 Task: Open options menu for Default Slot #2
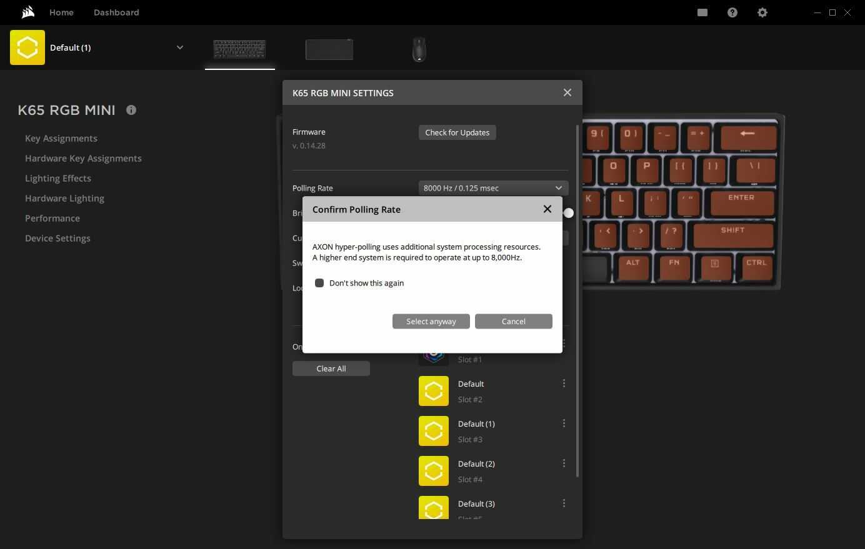564,383
